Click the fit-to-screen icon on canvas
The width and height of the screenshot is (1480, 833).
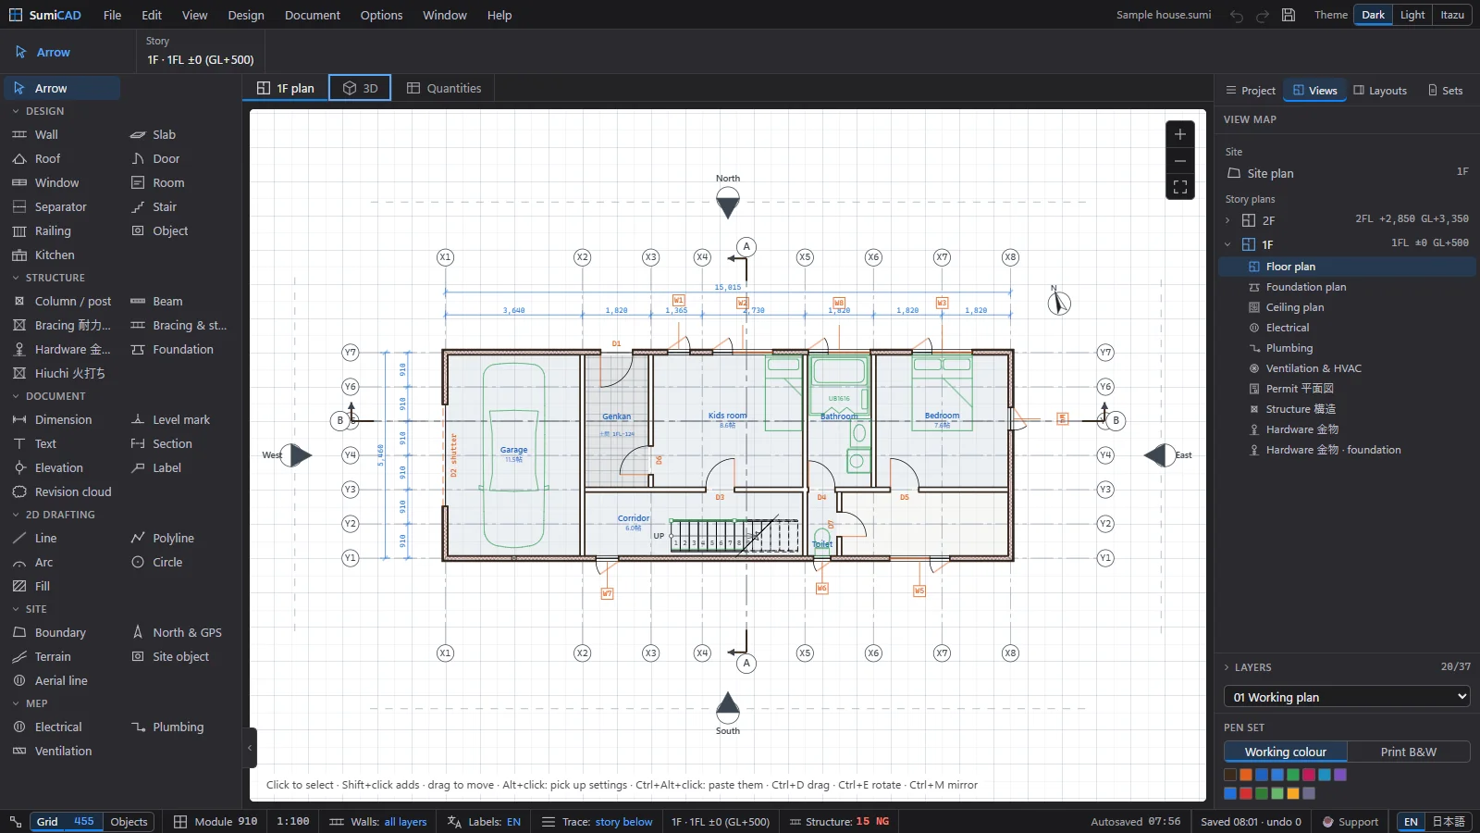click(1180, 187)
